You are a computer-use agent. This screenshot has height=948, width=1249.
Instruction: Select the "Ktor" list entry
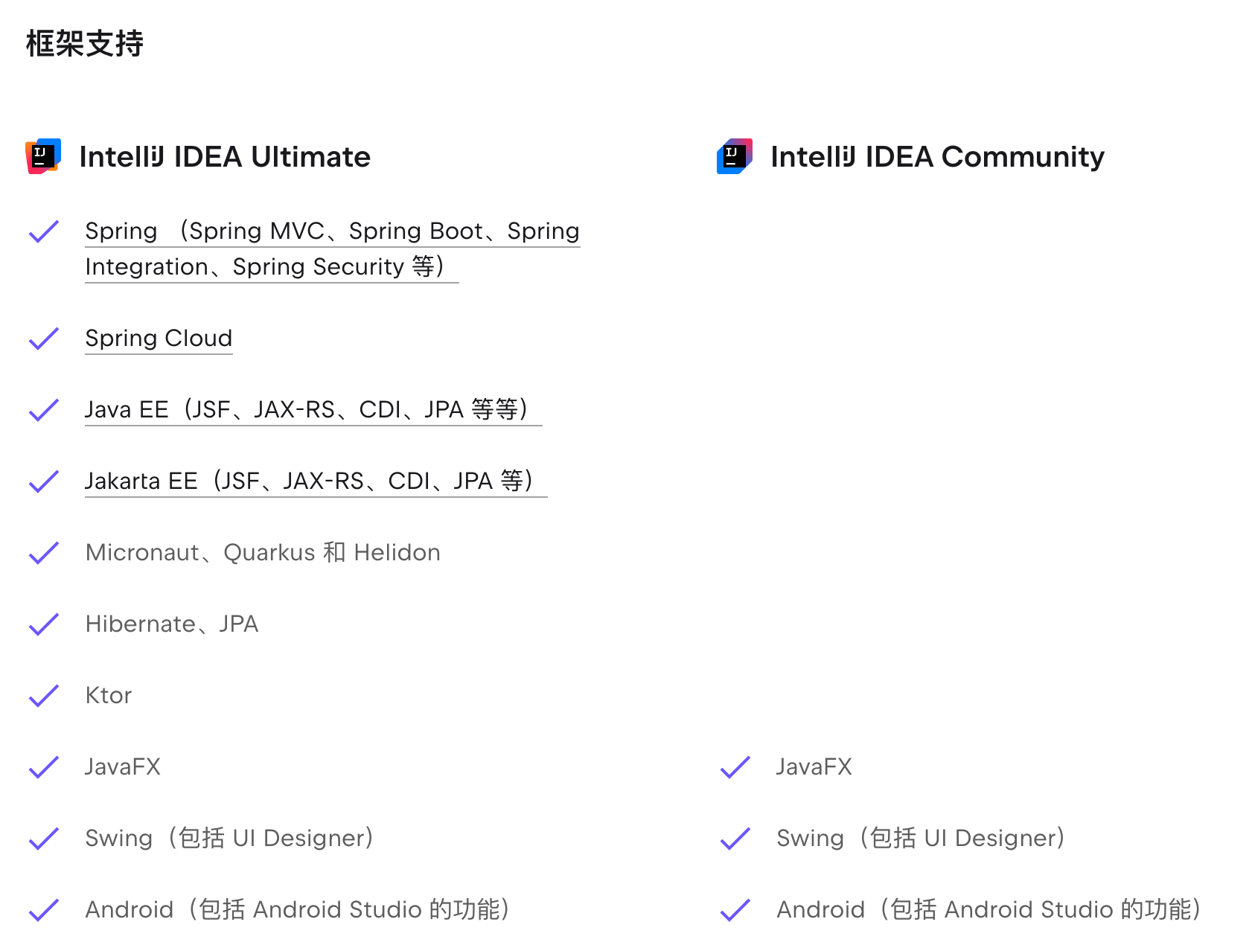click(x=109, y=695)
